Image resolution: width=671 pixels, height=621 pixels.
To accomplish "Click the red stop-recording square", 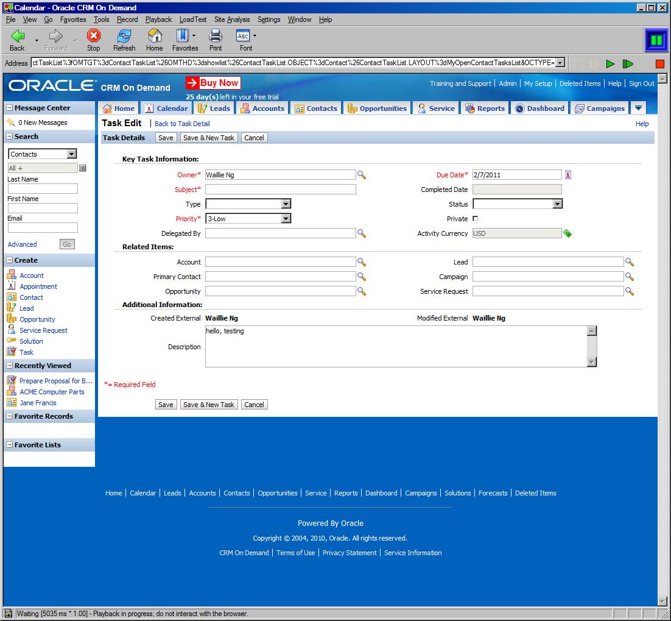I will (660, 64).
